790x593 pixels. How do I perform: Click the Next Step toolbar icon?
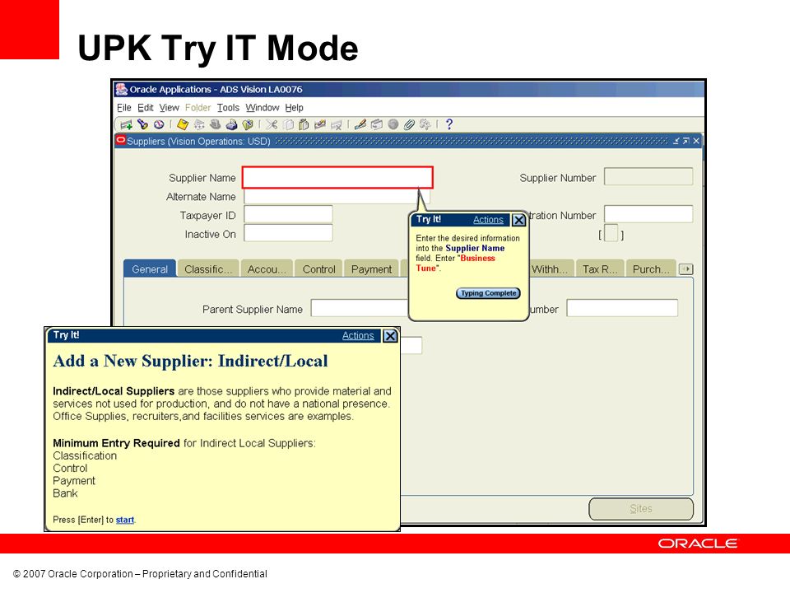(199, 124)
